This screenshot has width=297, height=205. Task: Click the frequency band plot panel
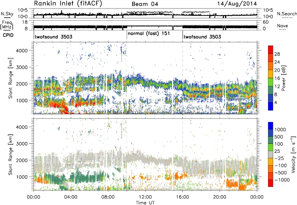point(145,25)
